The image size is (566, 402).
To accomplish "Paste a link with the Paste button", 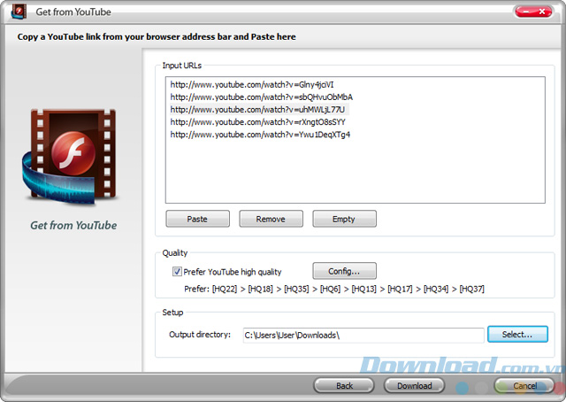I will (197, 219).
